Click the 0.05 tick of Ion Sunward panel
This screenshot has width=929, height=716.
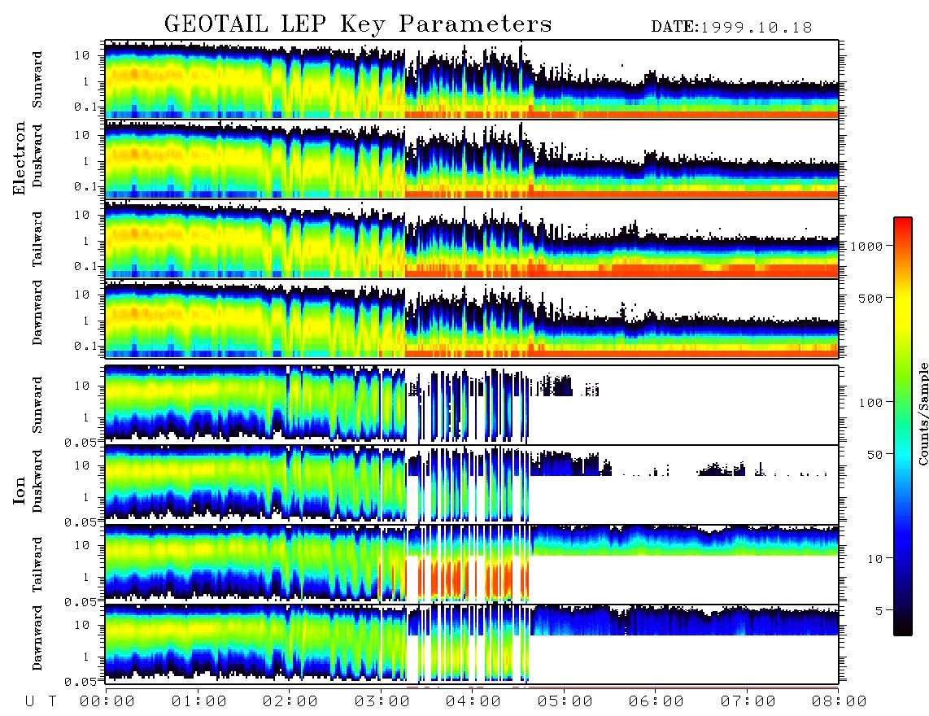point(81,443)
